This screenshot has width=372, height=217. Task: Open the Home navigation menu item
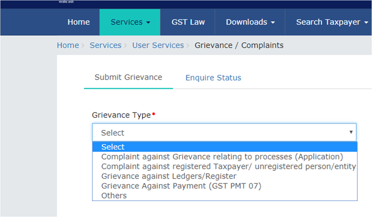[78, 22]
